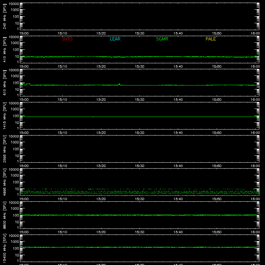Image resolution: width=265 pixels, height=265 pixels.
Task: Click the 1000 y-axis label of the 610 MHz panel
Action: [x=15, y=76]
